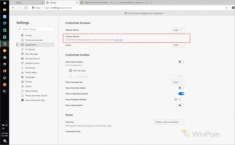This screenshot has height=145, width=235.
Task: Close the Google tab
Action: (42, 3)
